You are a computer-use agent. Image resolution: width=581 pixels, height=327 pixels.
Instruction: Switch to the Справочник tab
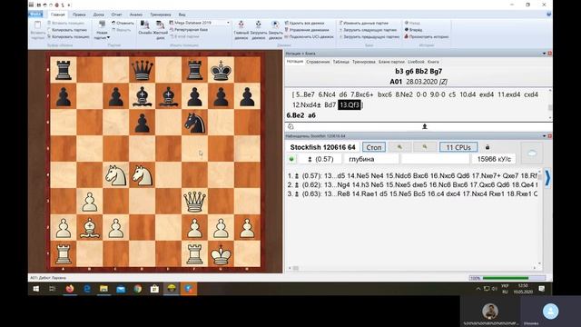click(318, 62)
